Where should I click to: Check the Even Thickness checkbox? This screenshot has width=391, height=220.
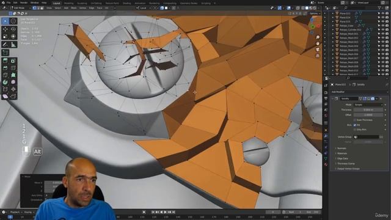click(x=354, y=120)
